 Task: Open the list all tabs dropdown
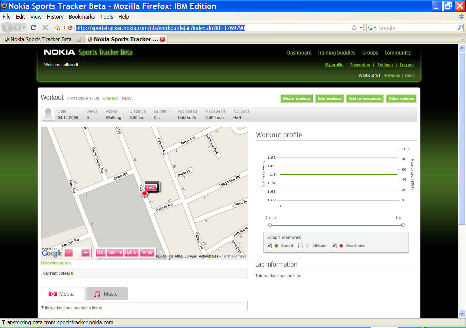tap(463, 39)
